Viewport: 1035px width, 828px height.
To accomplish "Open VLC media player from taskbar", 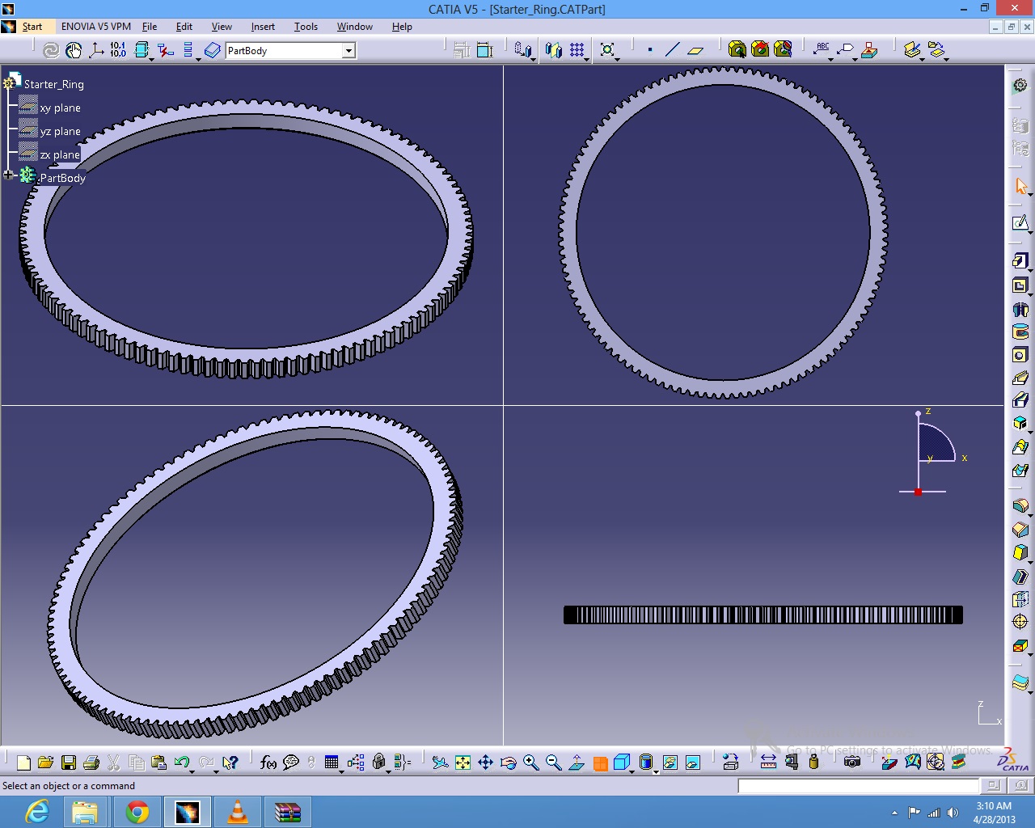I will (x=238, y=812).
